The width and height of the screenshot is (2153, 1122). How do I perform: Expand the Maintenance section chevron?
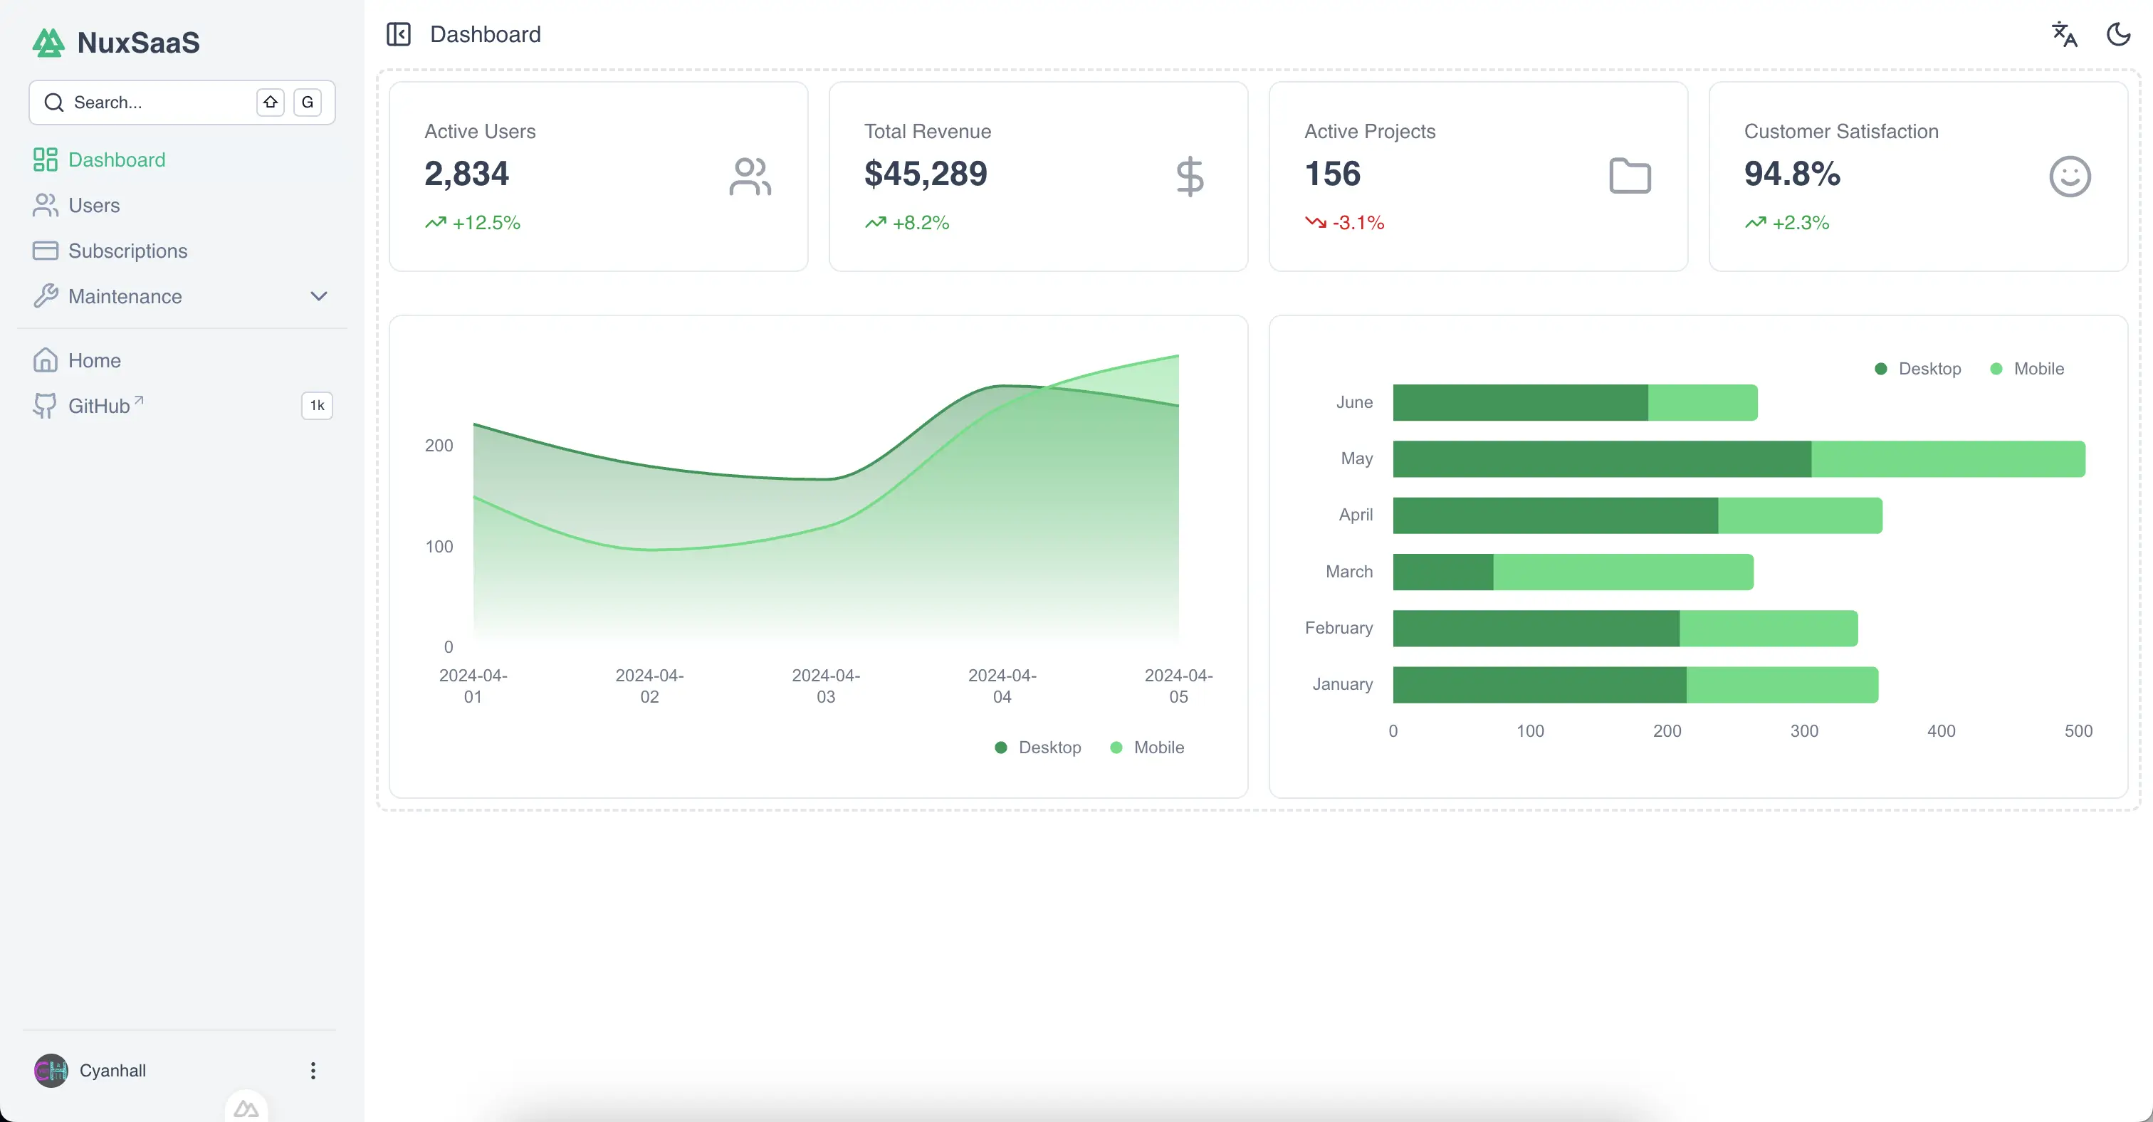pyautogui.click(x=318, y=297)
